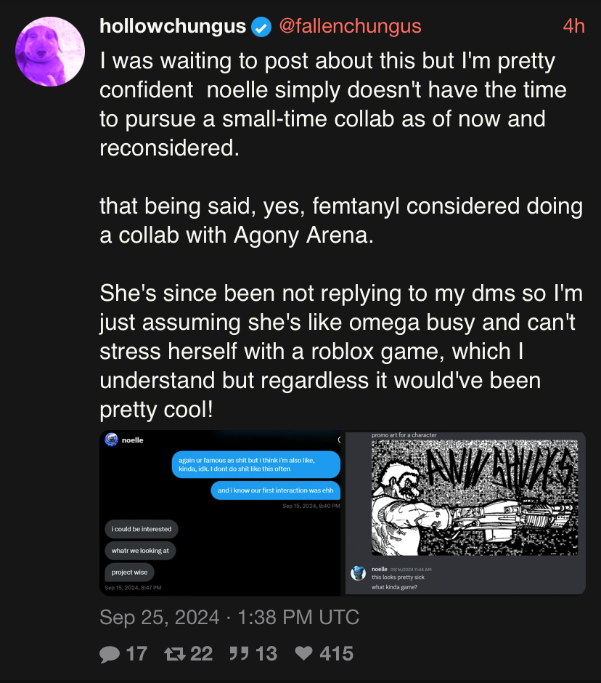The height and width of the screenshot is (683, 601).
Task: Click the reply speech bubble icon
Action: tap(110, 654)
